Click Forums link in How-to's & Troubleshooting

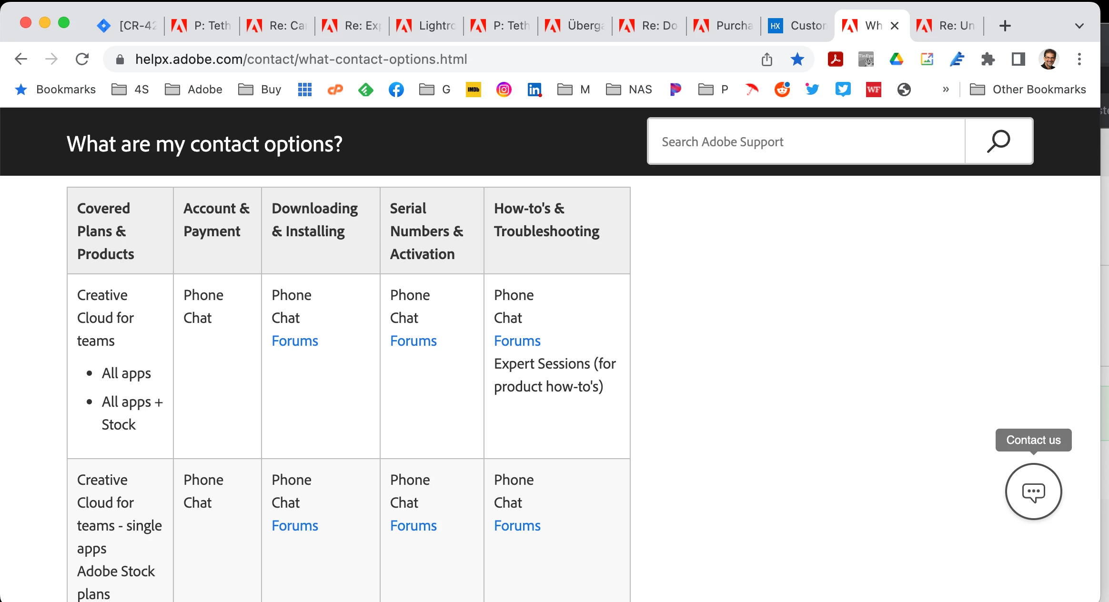click(x=517, y=341)
